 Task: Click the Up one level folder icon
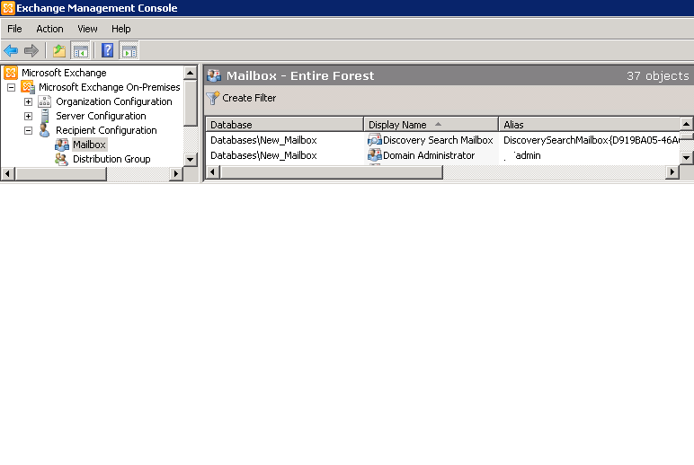(59, 51)
